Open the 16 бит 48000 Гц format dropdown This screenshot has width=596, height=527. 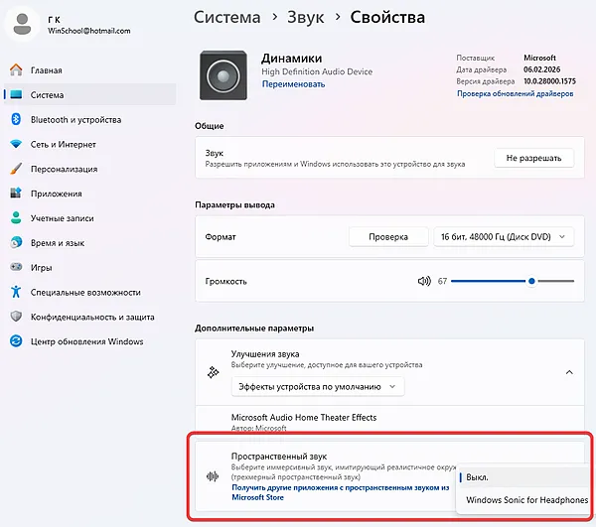[x=504, y=236]
